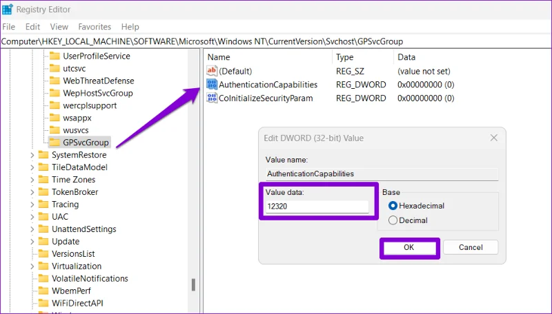Open the View menu
Image resolution: width=552 pixels, height=314 pixels.
point(59,27)
